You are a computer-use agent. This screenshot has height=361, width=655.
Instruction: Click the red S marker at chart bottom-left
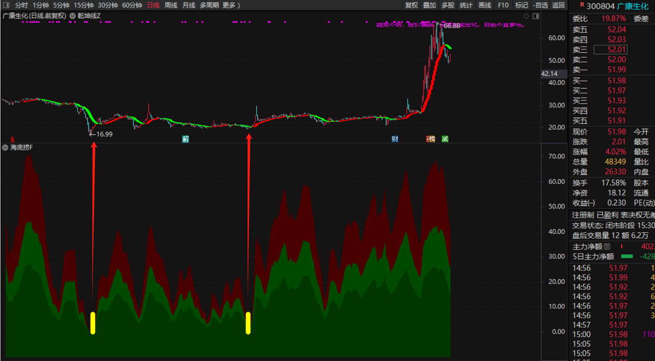click(x=13, y=139)
